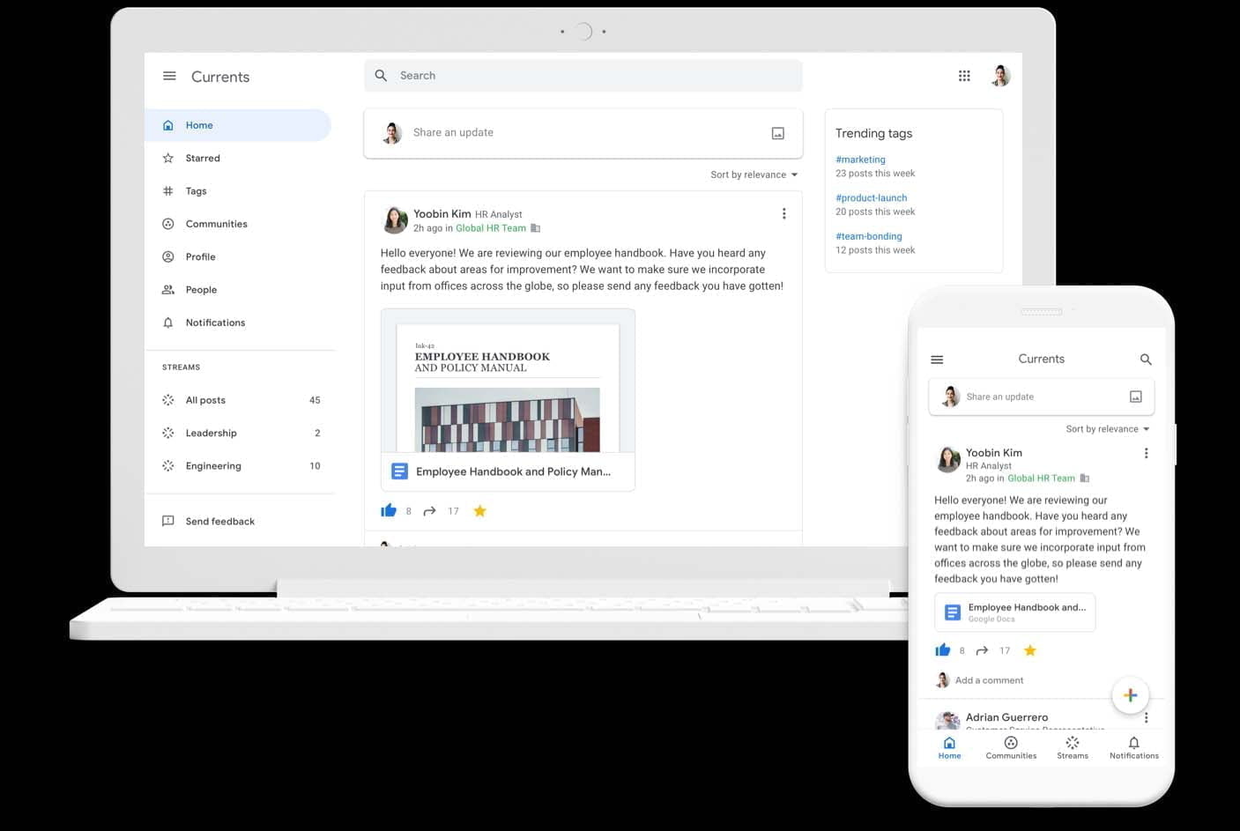This screenshot has width=1240, height=831.
Task: Open the Google apps grid on laptop
Action: point(964,76)
